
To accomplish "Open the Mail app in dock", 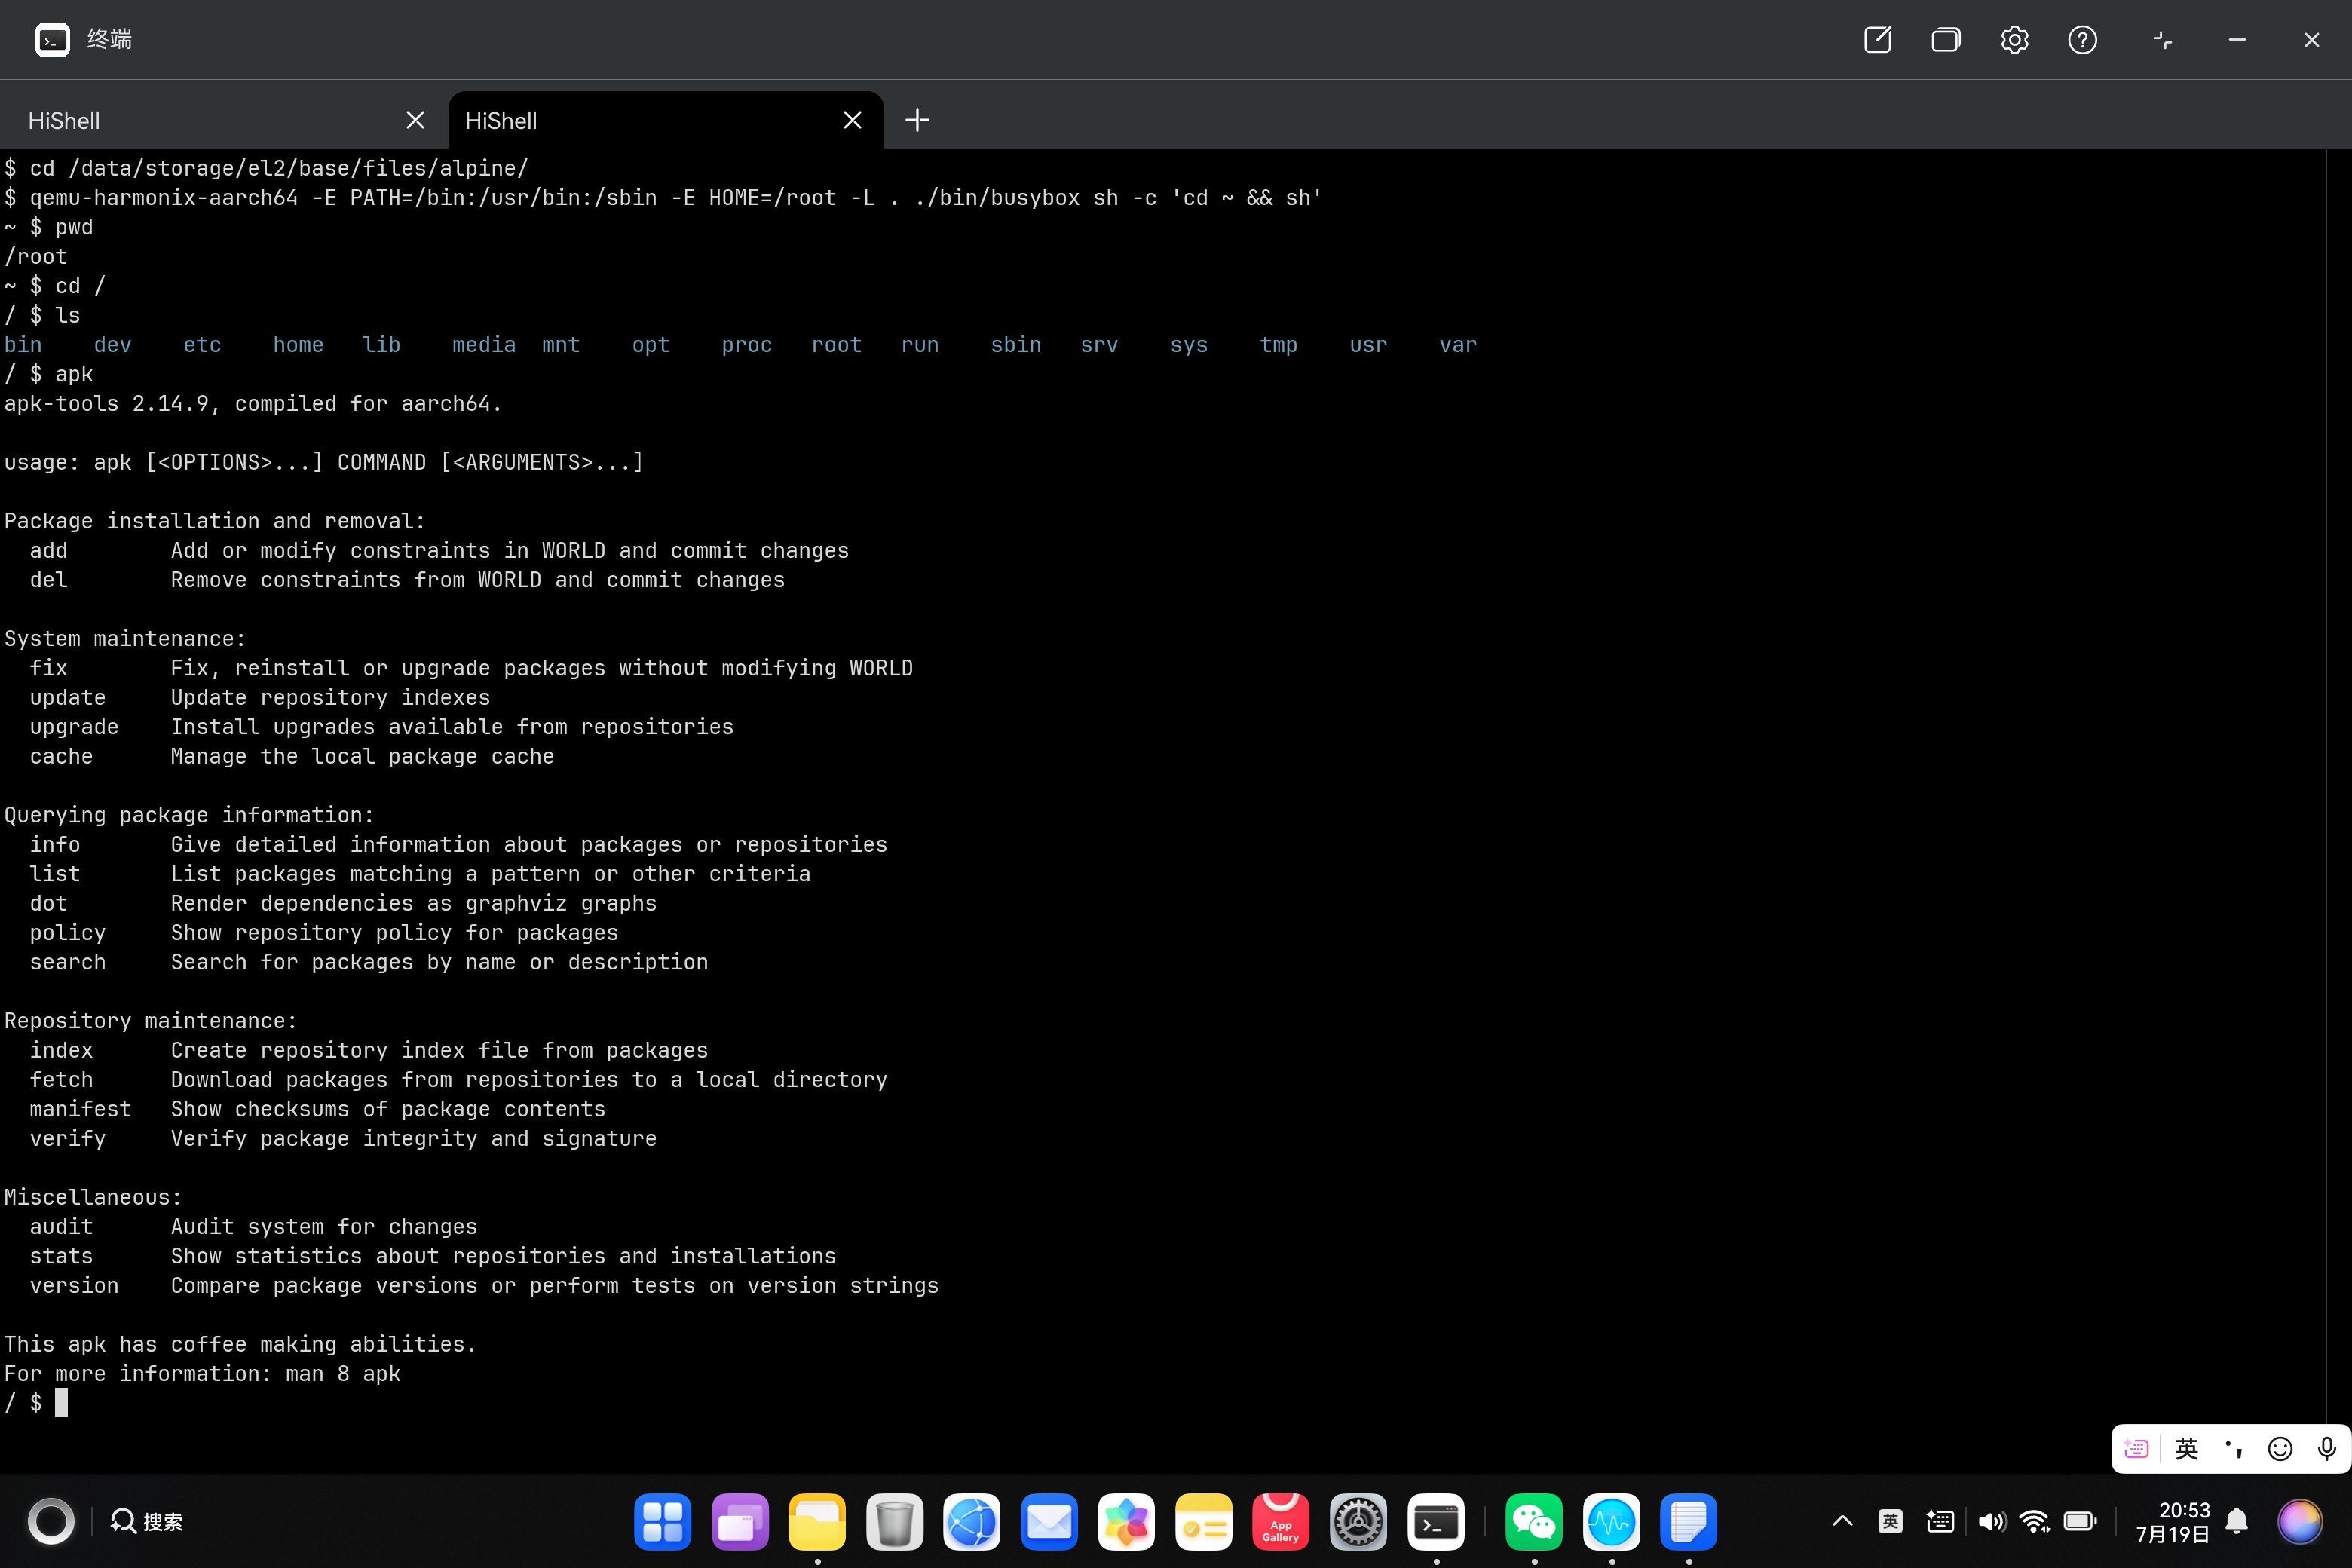I will pos(1049,1522).
